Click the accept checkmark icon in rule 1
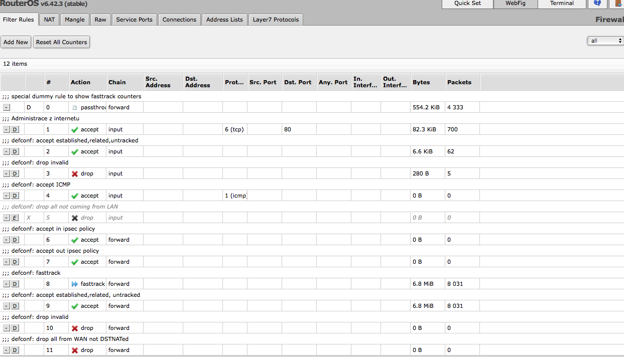 (x=75, y=129)
